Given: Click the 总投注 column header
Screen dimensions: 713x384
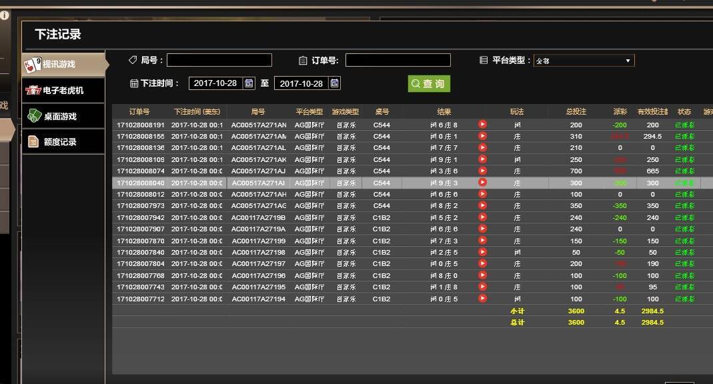Looking at the screenshot, I should [576, 112].
